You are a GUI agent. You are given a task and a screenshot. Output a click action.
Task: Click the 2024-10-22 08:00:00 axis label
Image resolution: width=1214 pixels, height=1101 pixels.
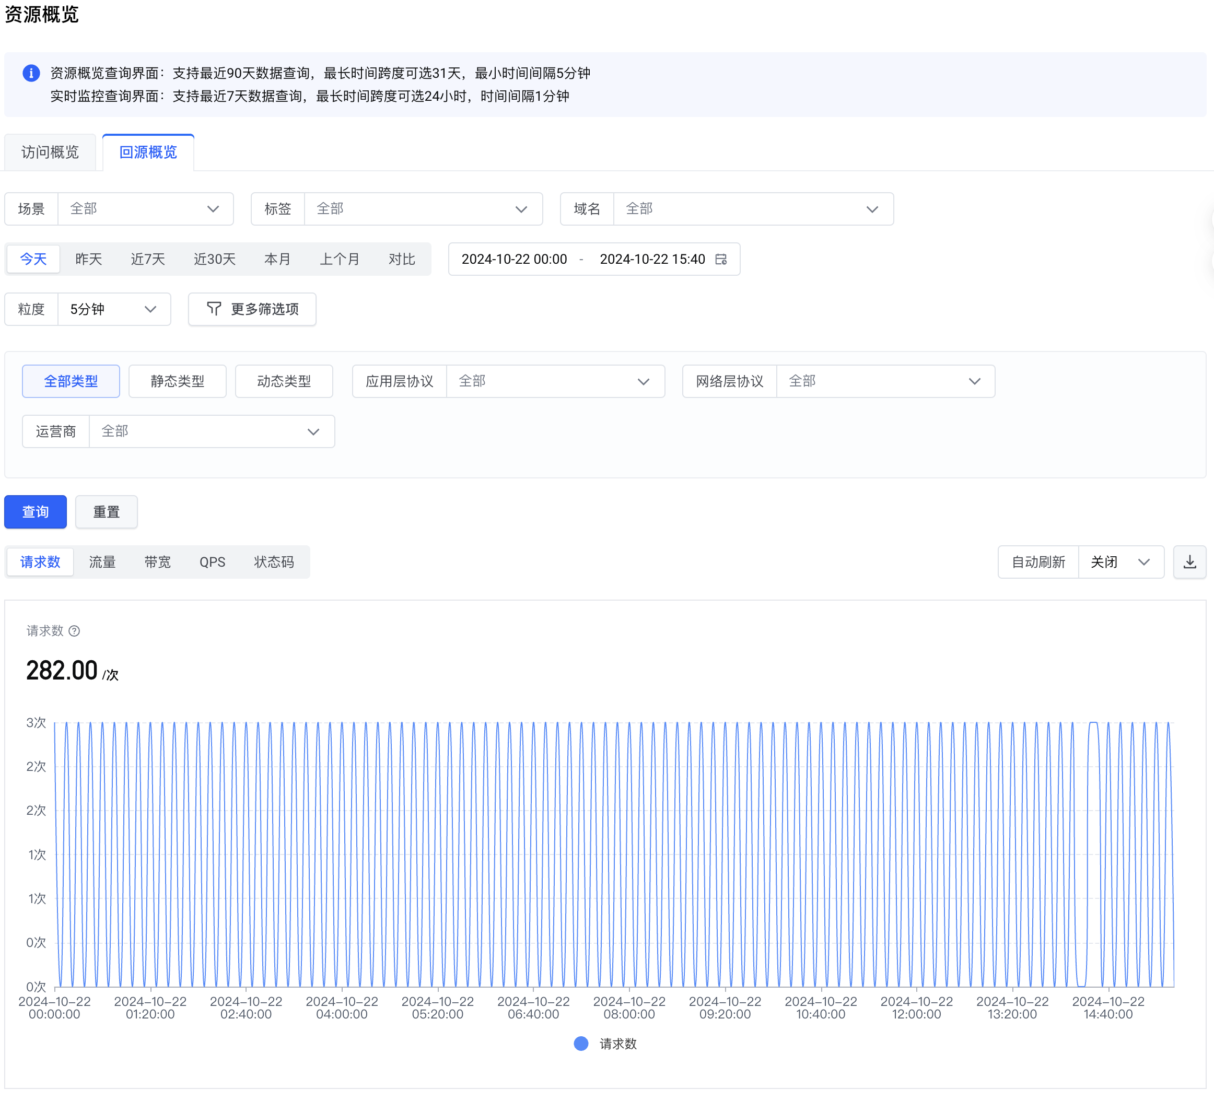coord(629,1008)
